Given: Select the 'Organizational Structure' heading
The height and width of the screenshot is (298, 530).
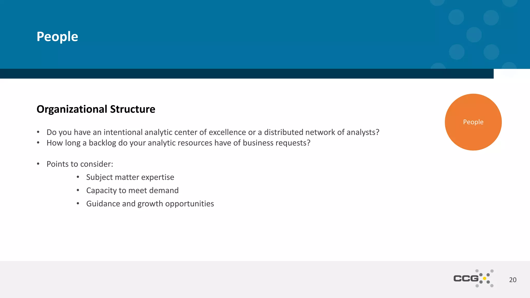Looking at the screenshot, I should click(96, 109).
